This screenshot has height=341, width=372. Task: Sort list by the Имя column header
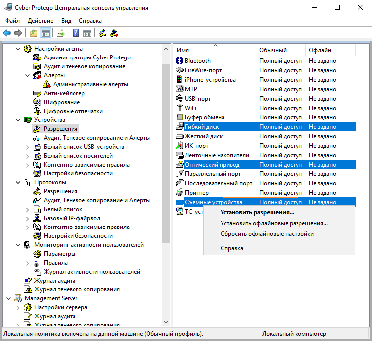coord(215,50)
